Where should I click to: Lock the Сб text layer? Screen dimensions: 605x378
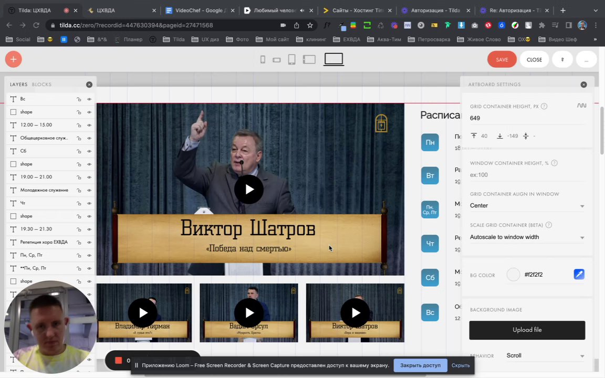[79, 151]
